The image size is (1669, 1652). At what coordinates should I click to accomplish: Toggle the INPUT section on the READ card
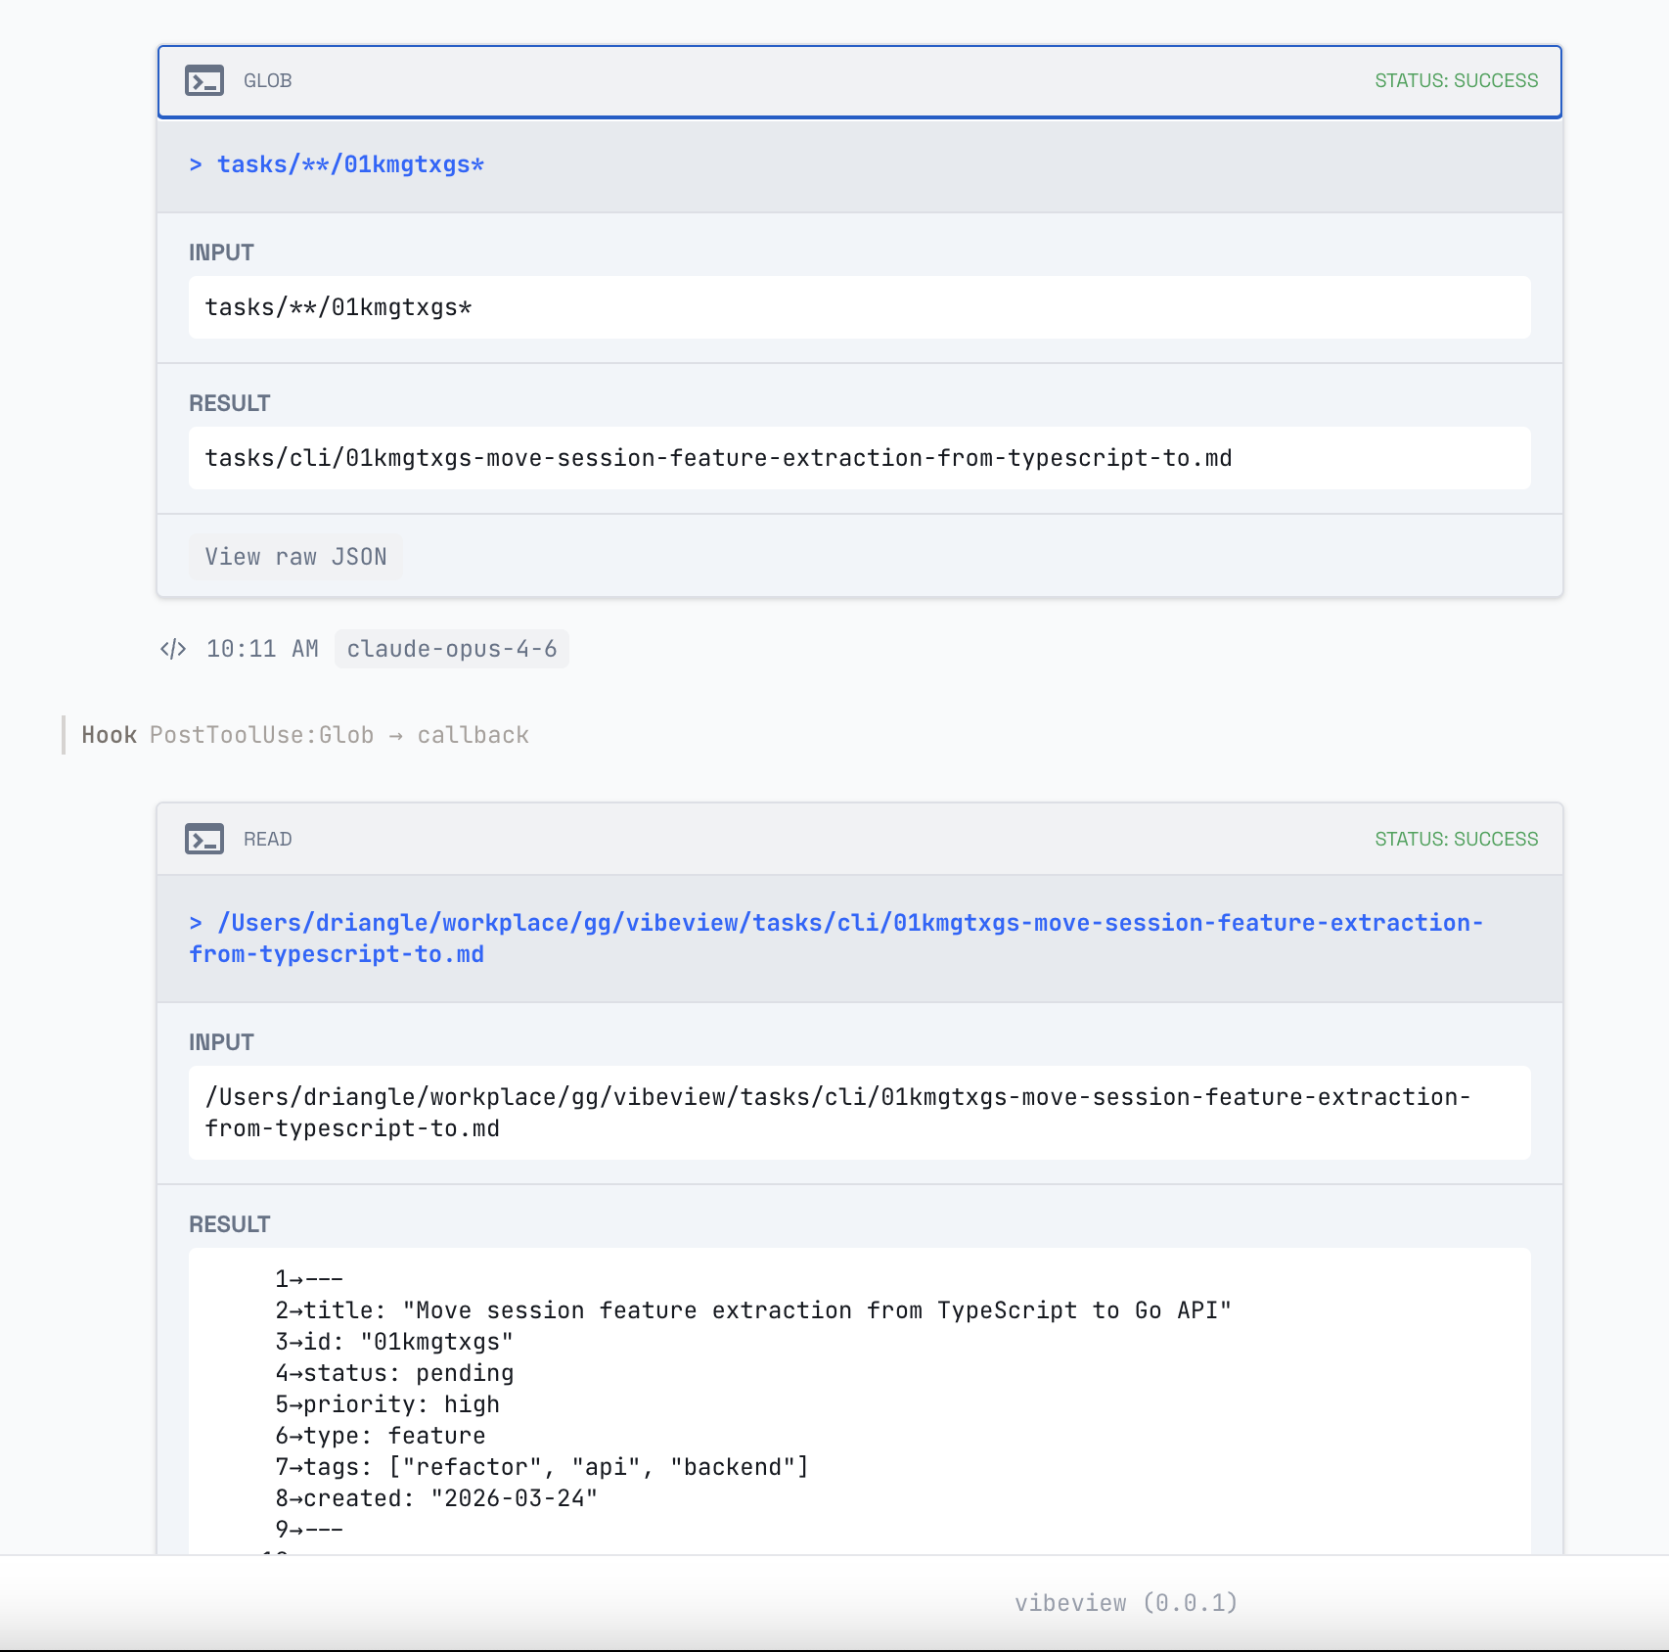coord(221,1041)
